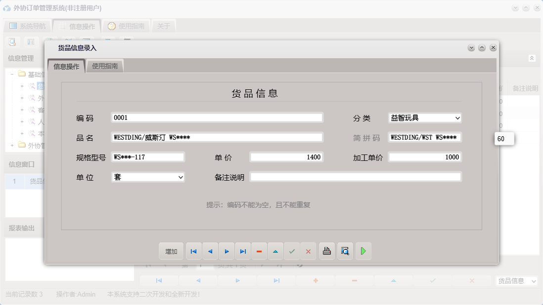Jump to the first record icon

click(x=193, y=251)
